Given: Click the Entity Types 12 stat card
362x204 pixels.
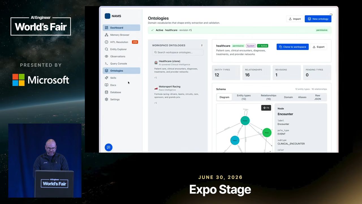Looking at the screenshot, I should point(226,73).
